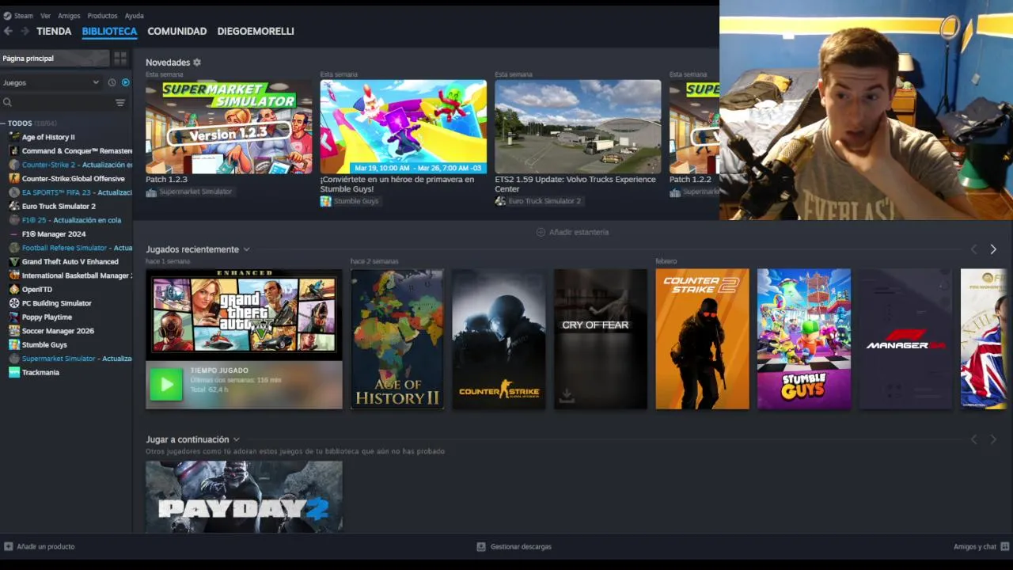This screenshot has height=570, width=1013.
Task: Click the Supermarket Simulator icon under Patch 1.2.3
Action: click(x=151, y=192)
